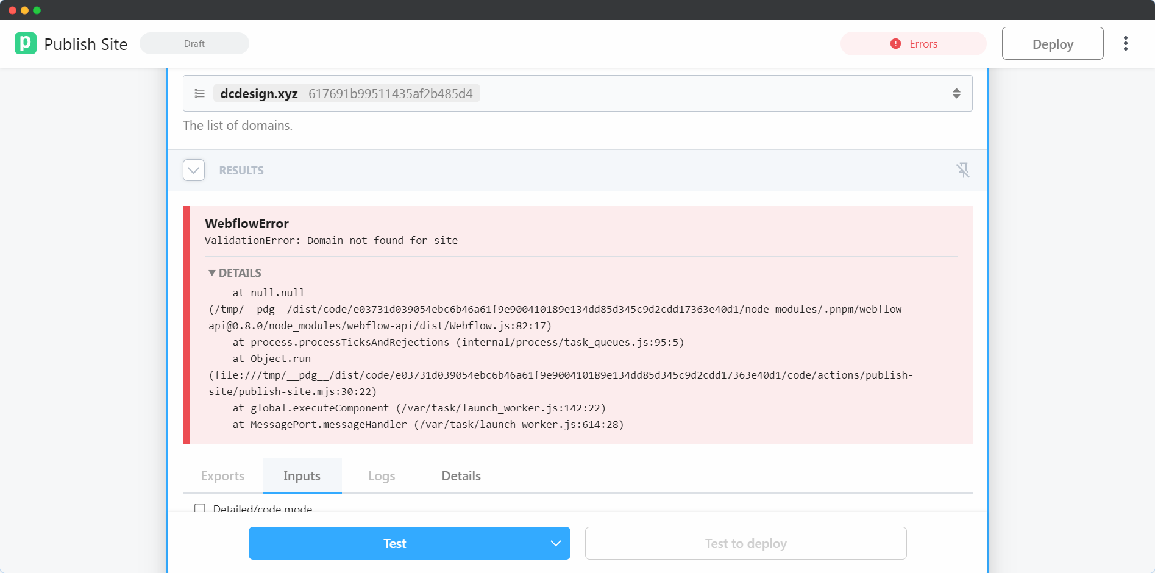Screen dimensions: 1155x573
Task: Open the Test button dropdown arrow
Action: (555, 543)
